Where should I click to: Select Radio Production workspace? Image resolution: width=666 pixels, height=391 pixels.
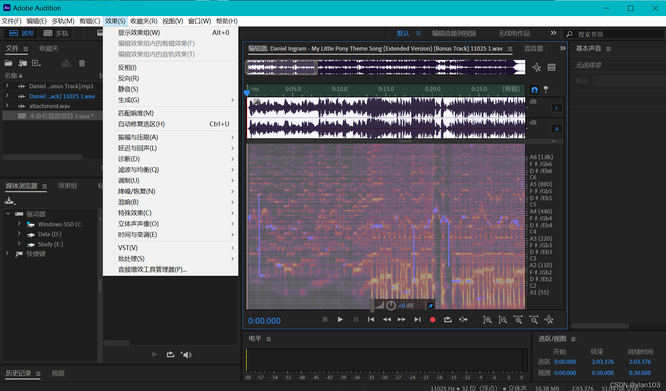pyautogui.click(x=514, y=33)
